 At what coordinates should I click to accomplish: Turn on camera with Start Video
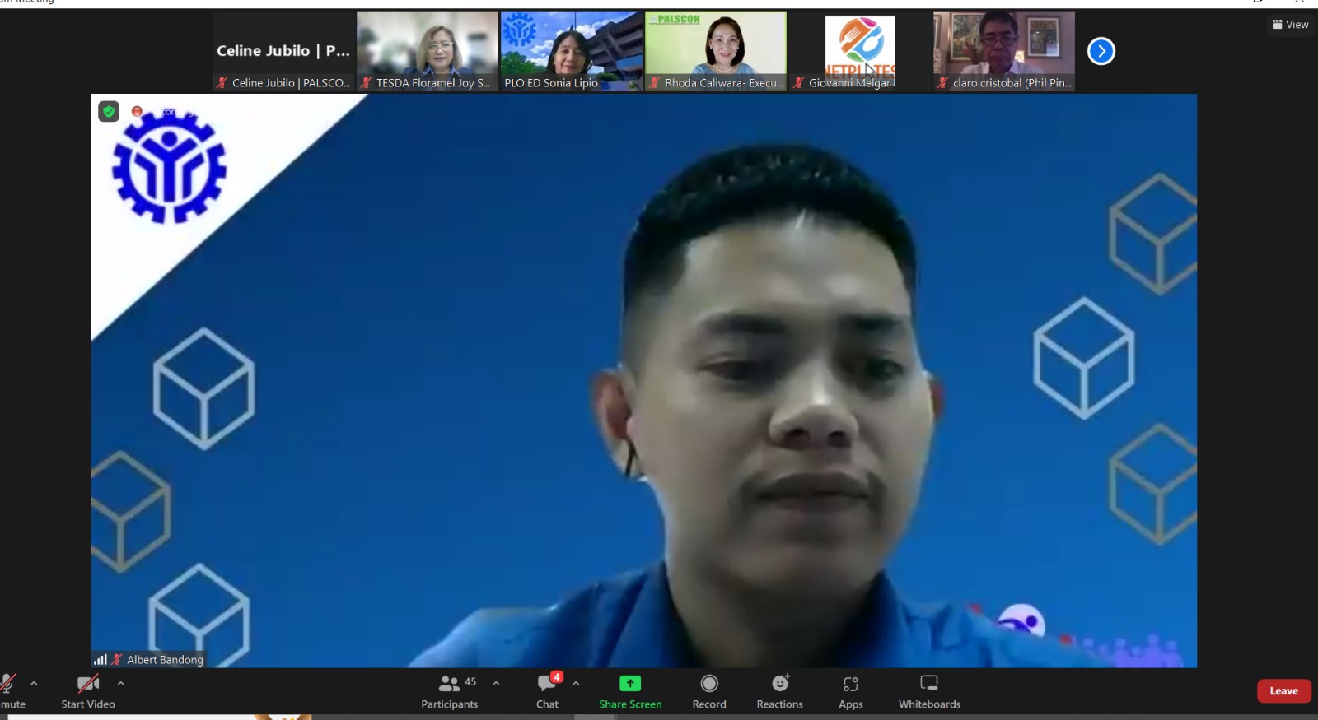pyautogui.click(x=88, y=691)
